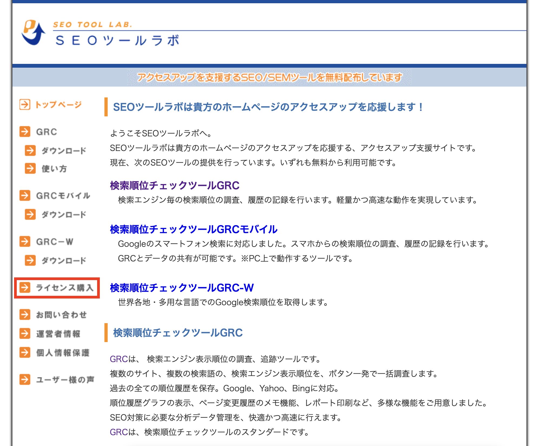Image resolution: width=534 pixels, height=446 pixels.
Task: Open the トップページ menu item
Action: click(x=58, y=104)
